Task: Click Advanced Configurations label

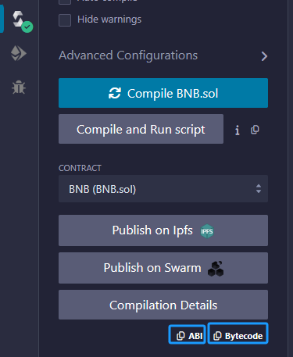Action: pyautogui.click(x=128, y=55)
